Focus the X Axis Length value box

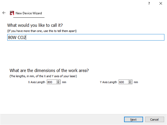[51, 82]
